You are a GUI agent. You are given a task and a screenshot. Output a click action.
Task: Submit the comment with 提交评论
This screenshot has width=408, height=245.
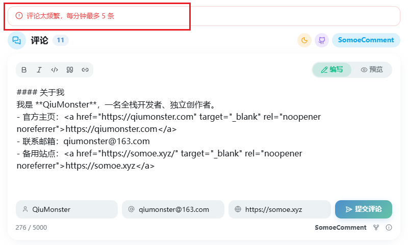(x=364, y=209)
